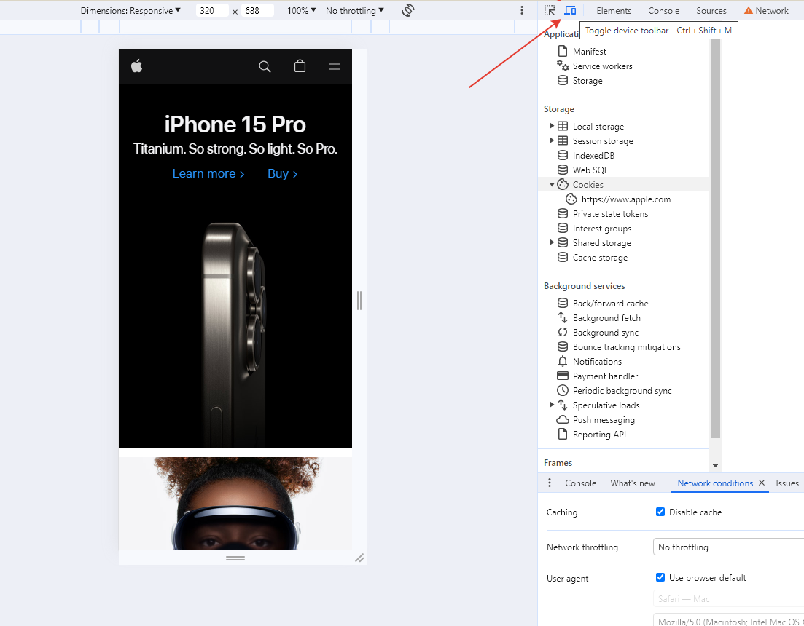Switch to the Elements panel tab
Viewport: 804px width, 626px height.
pos(614,11)
